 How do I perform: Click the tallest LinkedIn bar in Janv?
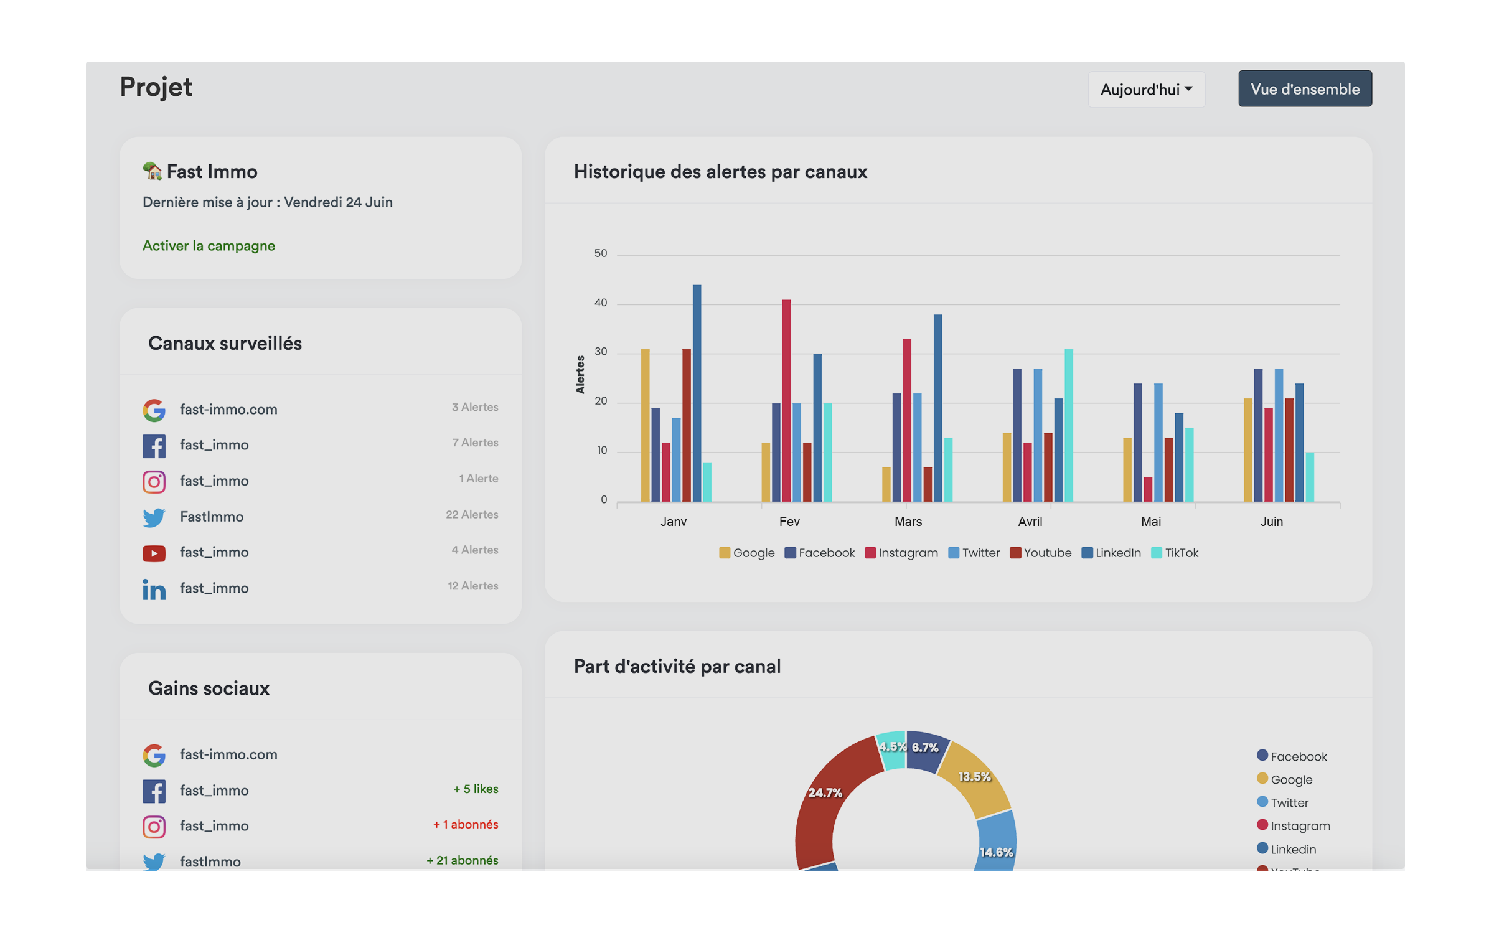coord(697,392)
